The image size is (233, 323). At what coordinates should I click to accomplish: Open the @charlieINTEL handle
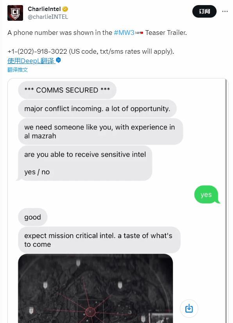48,17
